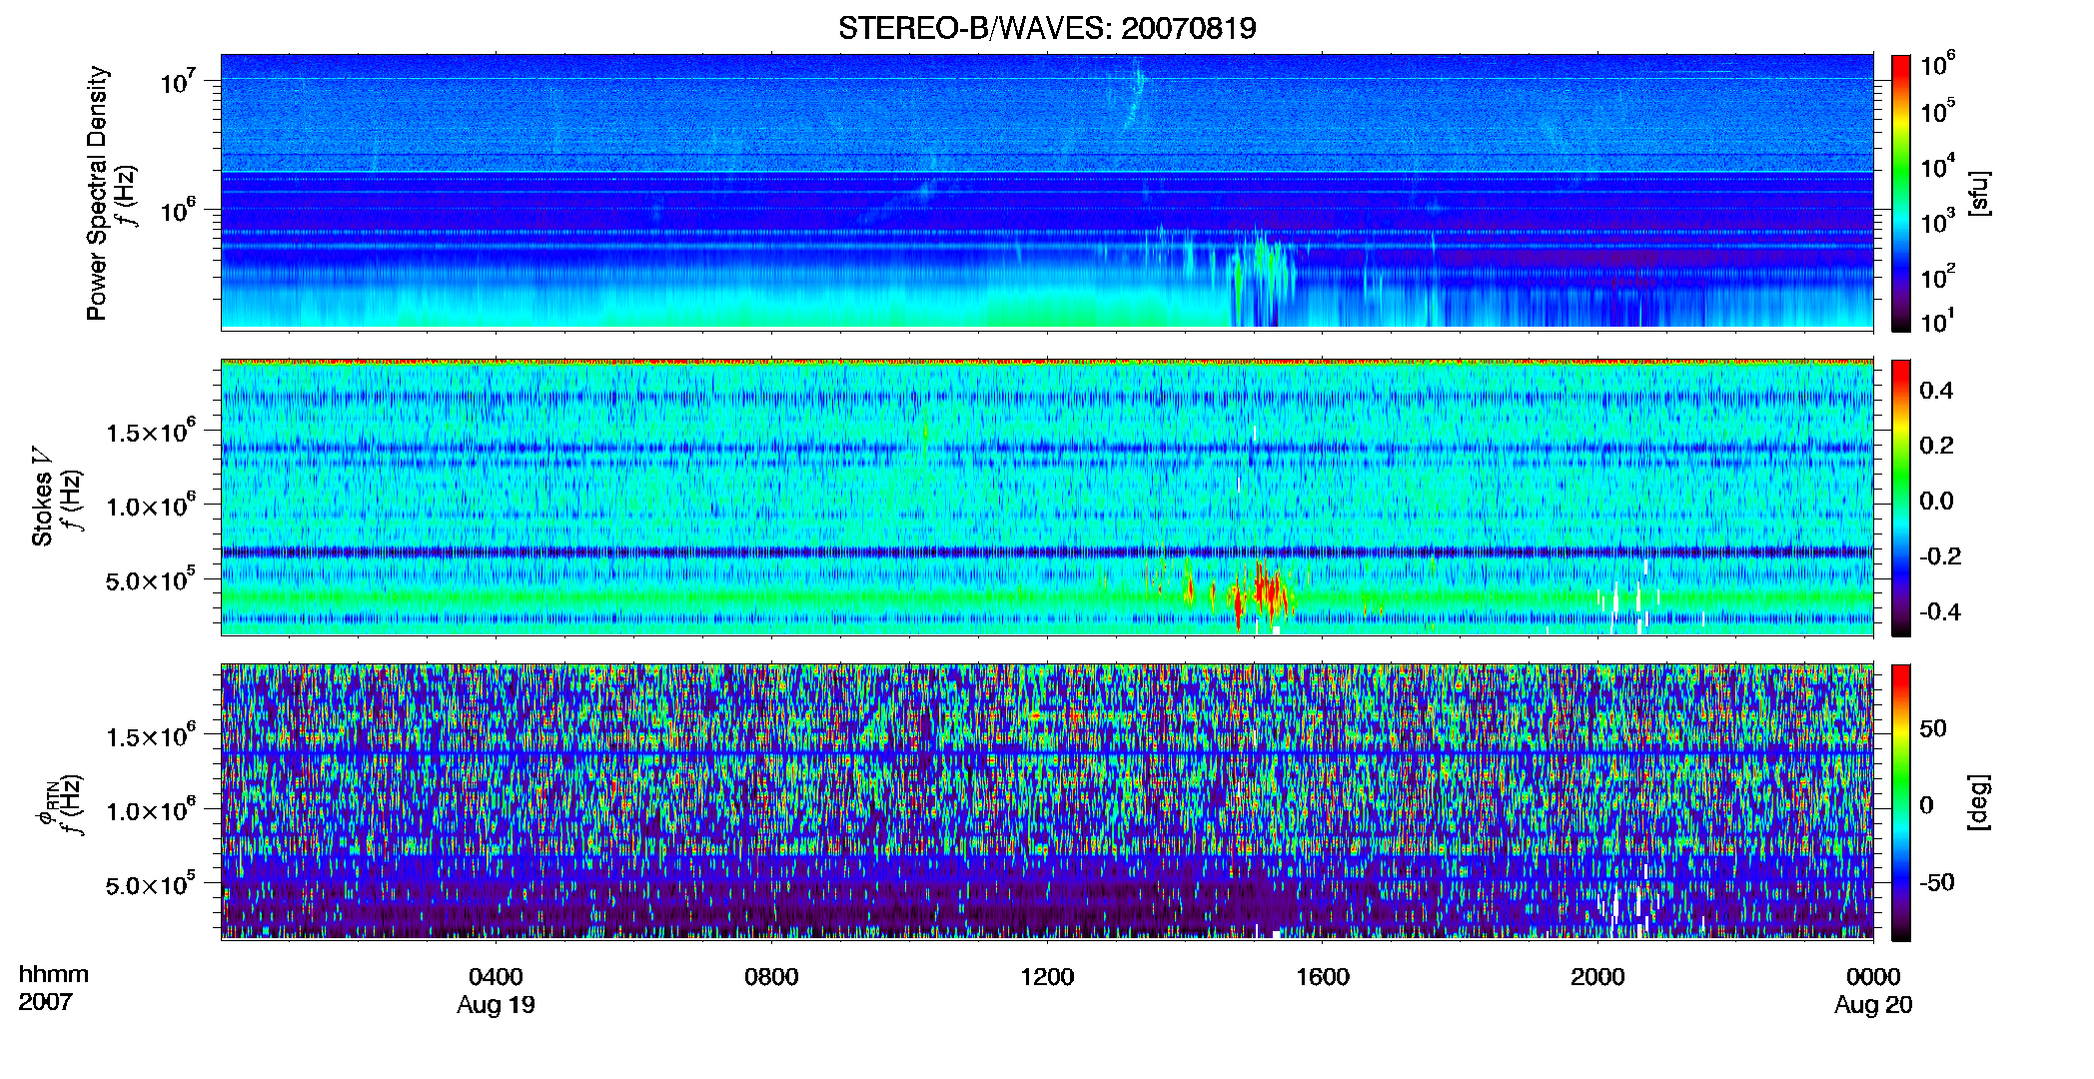Click the 10^6 frequency tick on power panel axis

click(179, 211)
